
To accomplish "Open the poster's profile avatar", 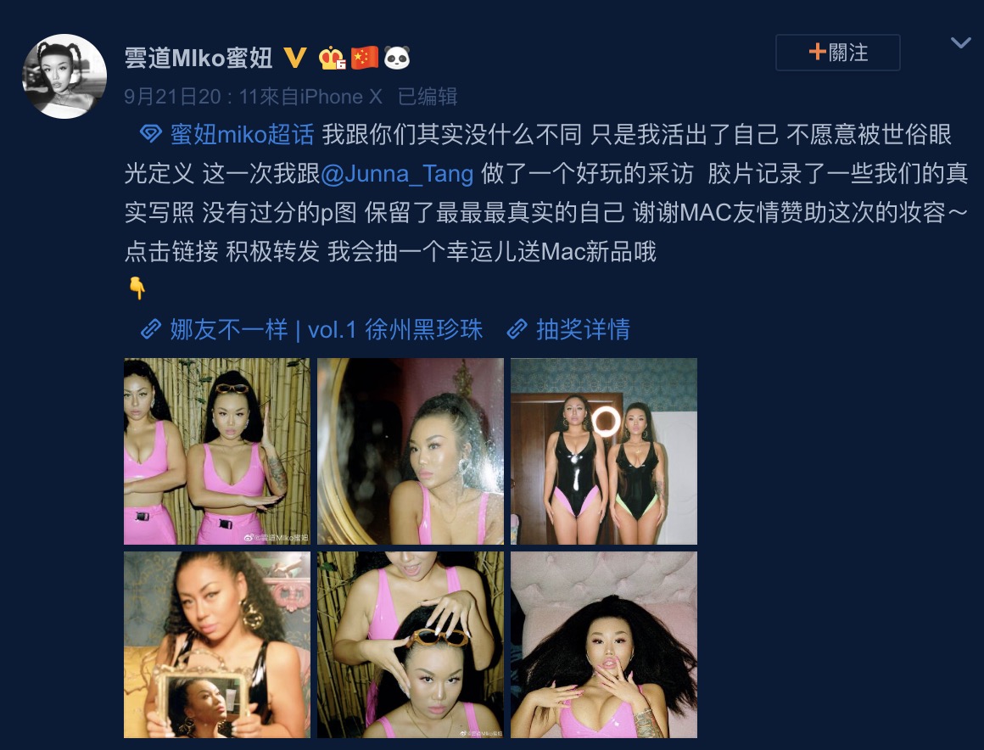I will click(64, 76).
